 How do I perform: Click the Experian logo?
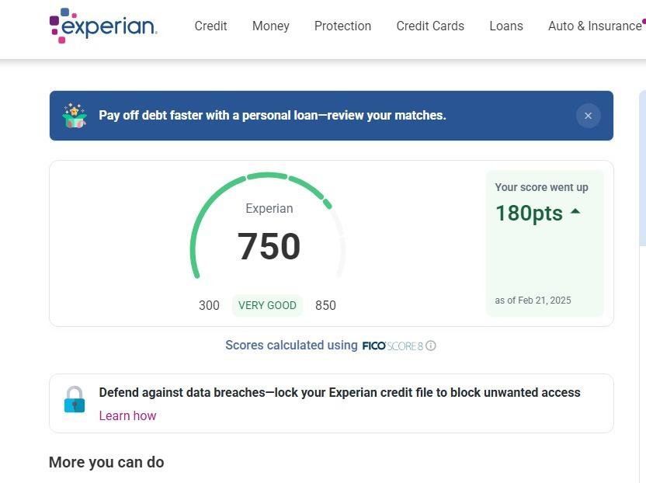pyautogui.click(x=103, y=26)
